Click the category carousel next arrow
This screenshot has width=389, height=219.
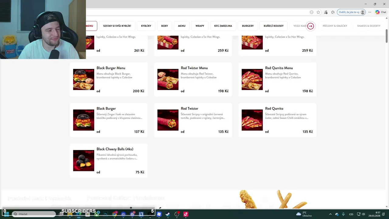pos(310,26)
